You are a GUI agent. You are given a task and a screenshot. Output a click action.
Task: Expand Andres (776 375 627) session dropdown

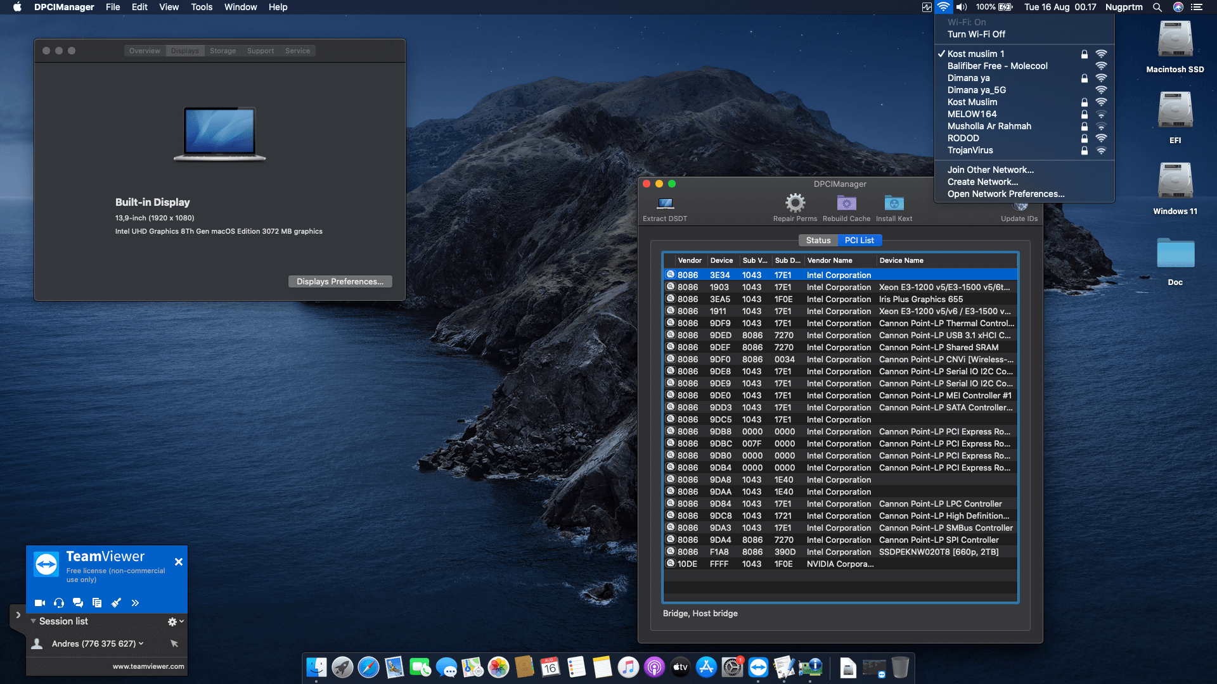pyautogui.click(x=141, y=643)
